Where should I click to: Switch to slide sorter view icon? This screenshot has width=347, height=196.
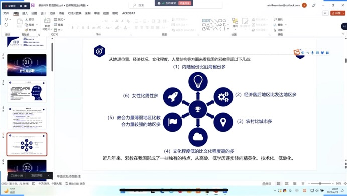tap(287, 183)
